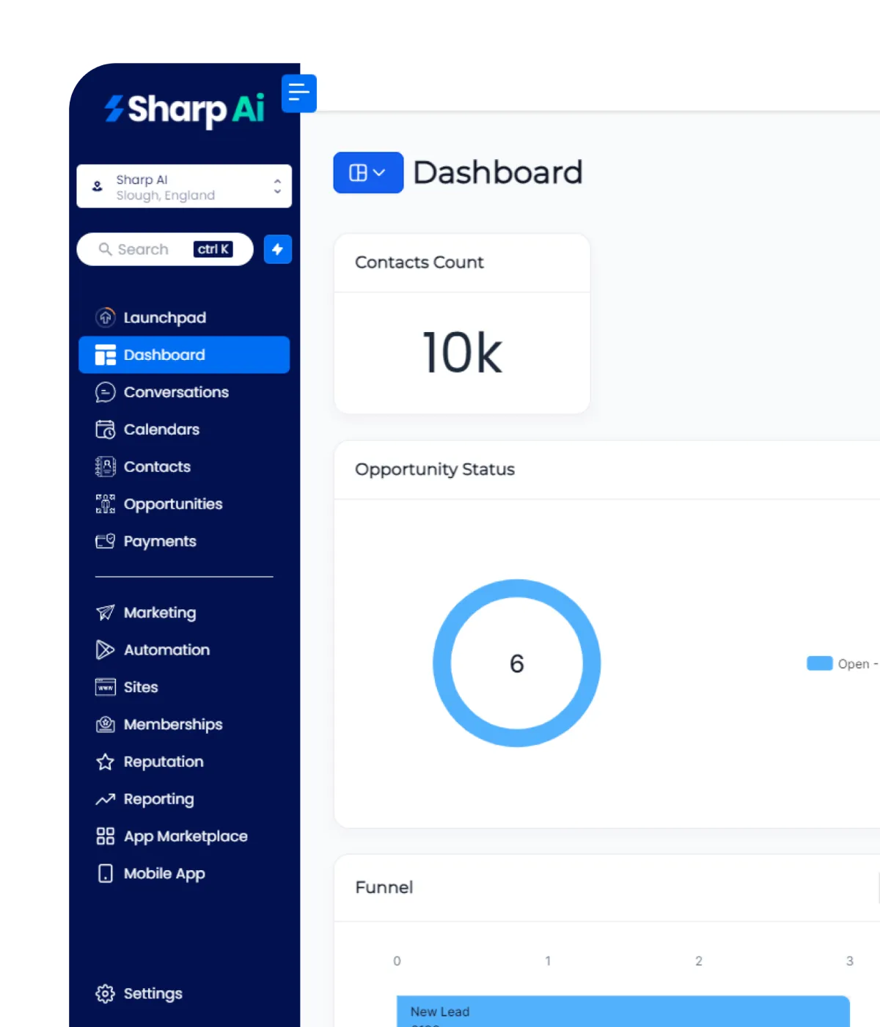Click the Reputation star icon

coord(106,762)
